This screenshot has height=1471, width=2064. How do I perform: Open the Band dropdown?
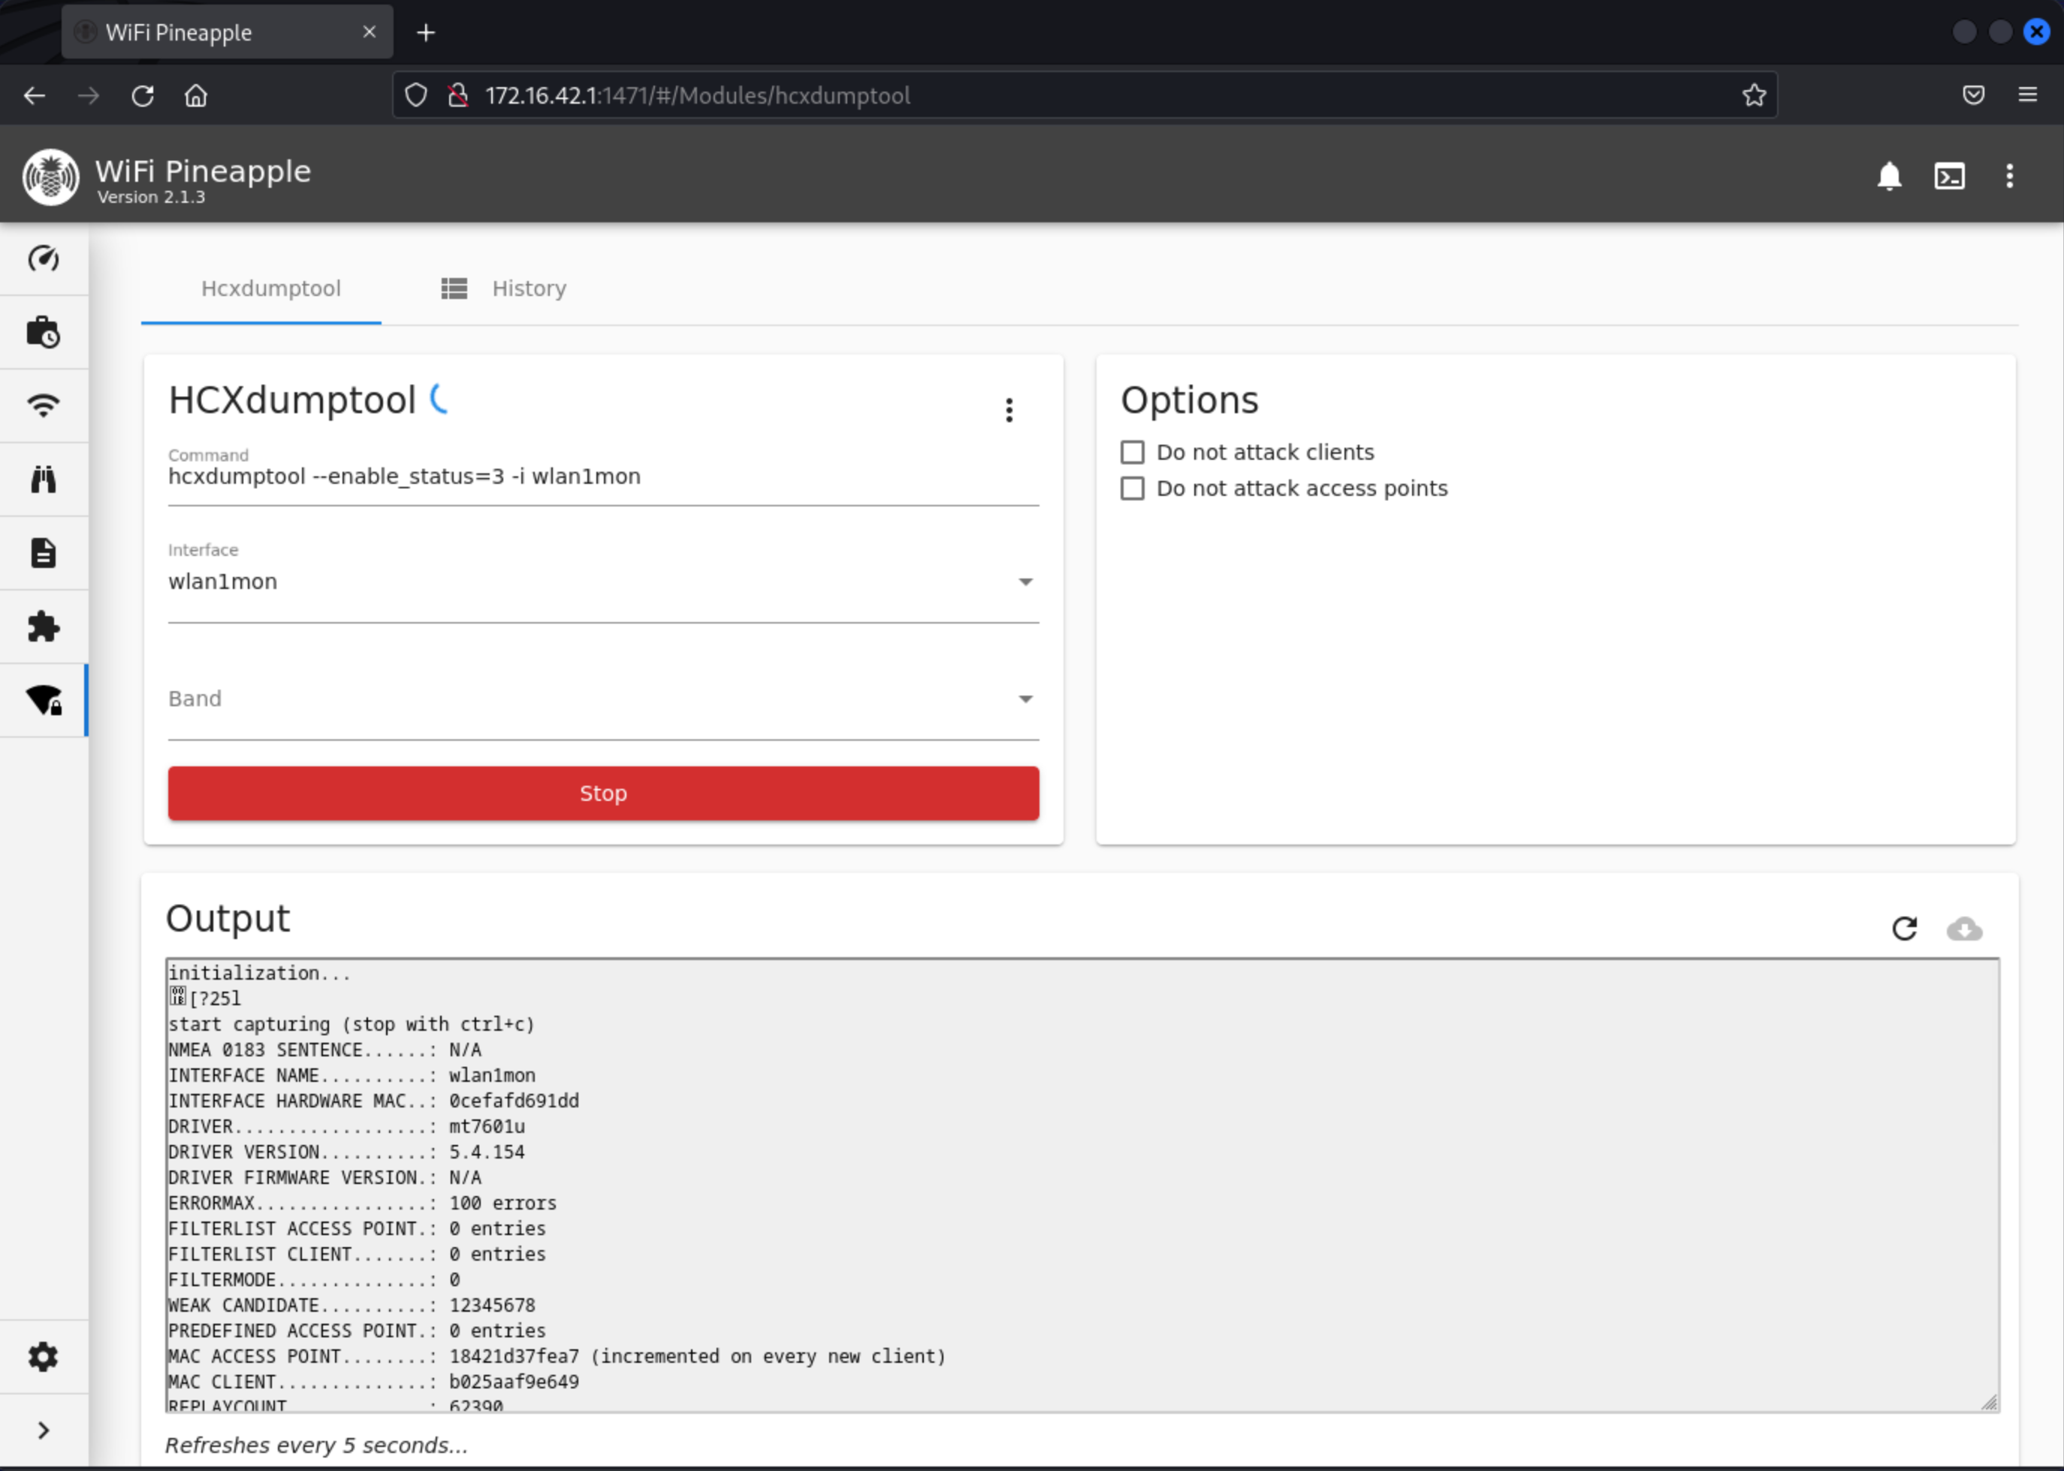point(602,699)
